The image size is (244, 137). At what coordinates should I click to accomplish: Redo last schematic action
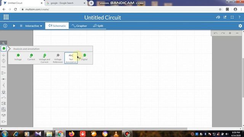223,33
